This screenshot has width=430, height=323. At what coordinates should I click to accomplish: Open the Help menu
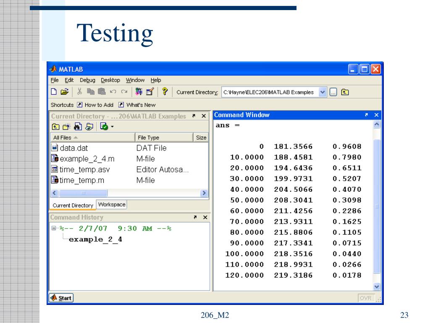156,80
